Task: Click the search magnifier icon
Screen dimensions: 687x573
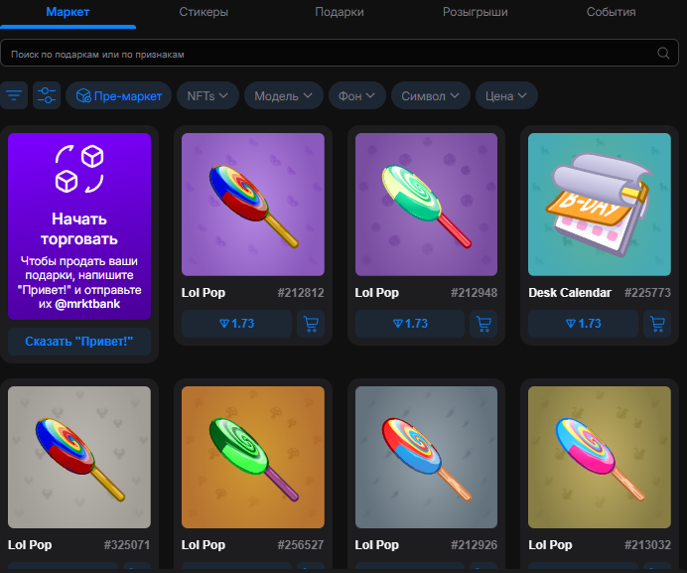Action: [663, 54]
